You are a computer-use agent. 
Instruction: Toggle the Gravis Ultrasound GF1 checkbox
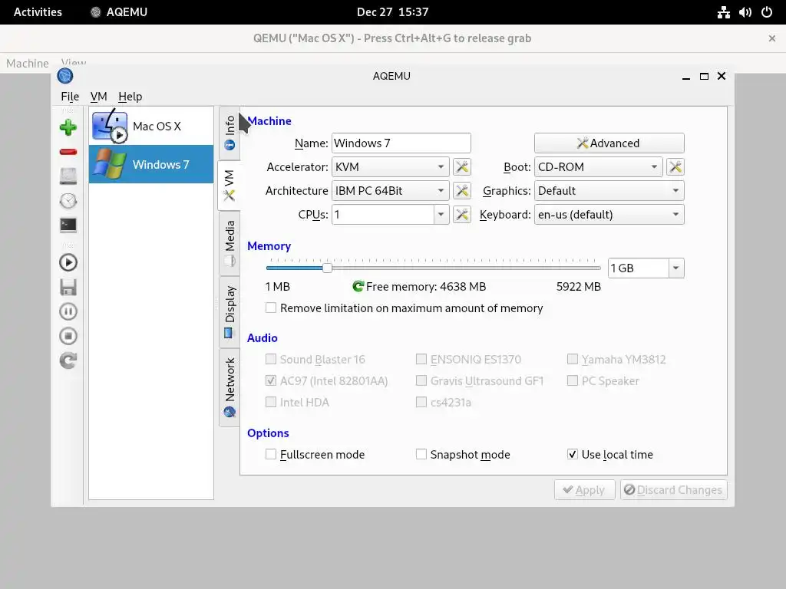(421, 380)
